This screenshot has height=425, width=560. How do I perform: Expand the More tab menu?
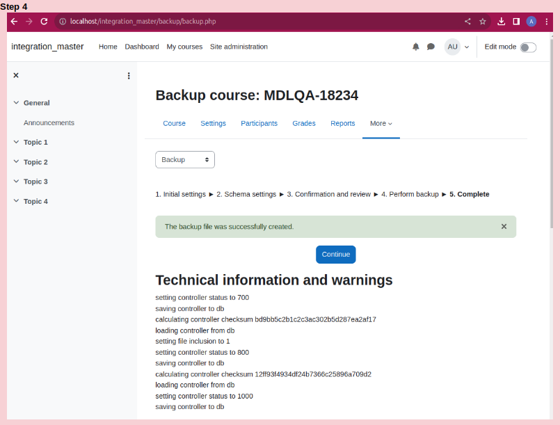[381, 124]
